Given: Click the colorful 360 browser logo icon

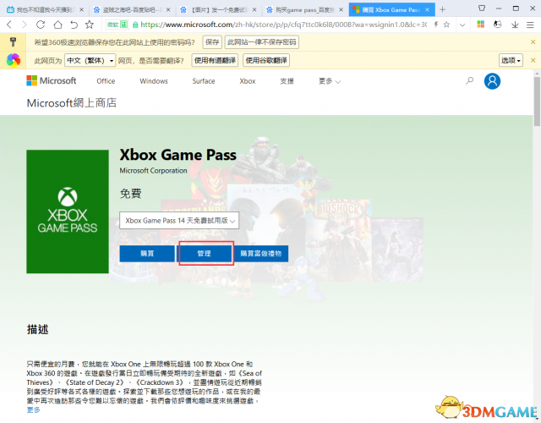Looking at the screenshot, I should pyautogui.click(x=14, y=60).
